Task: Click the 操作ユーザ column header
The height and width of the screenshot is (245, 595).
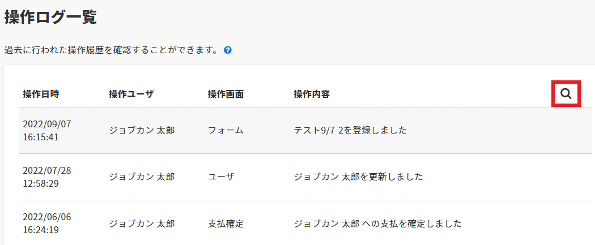Action: pyautogui.click(x=131, y=94)
